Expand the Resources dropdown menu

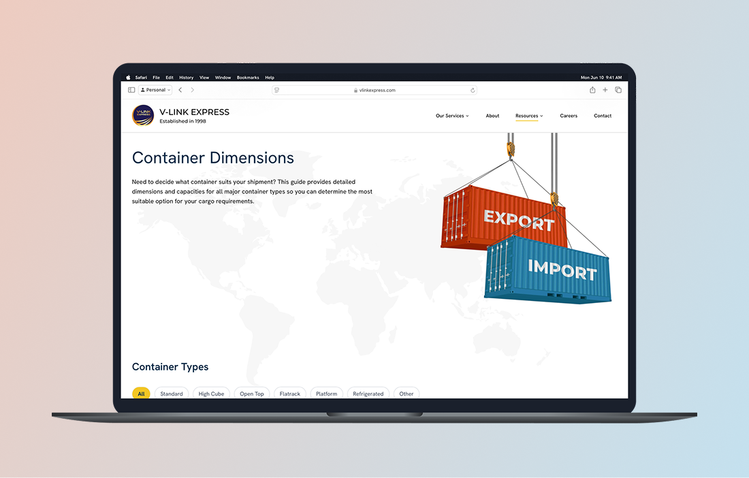[529, 116]
